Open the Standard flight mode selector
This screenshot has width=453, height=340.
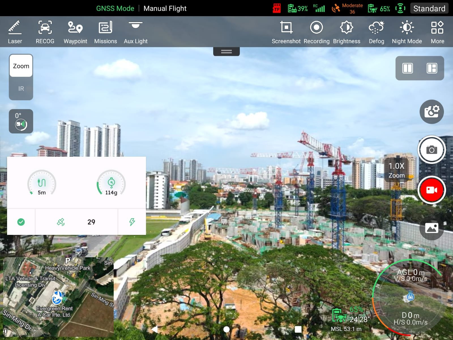coord(429,8)
